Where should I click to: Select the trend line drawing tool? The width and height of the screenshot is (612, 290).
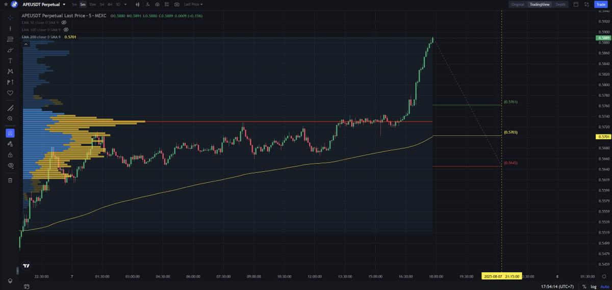tap(10, 29)
